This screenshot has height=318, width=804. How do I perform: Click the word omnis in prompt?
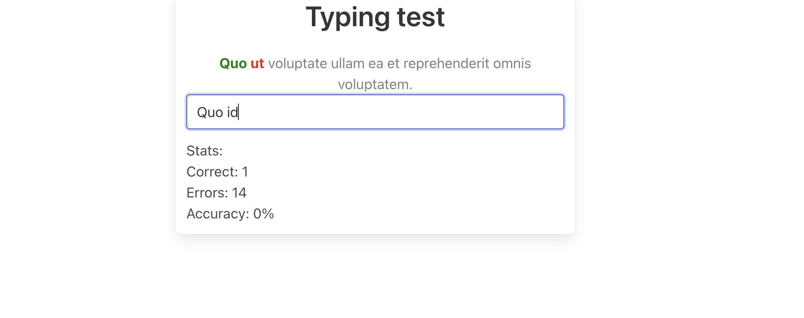512,63
